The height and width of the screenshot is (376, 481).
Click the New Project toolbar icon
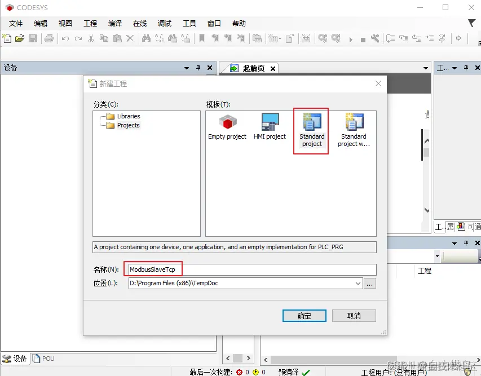(x=7, y=38)
